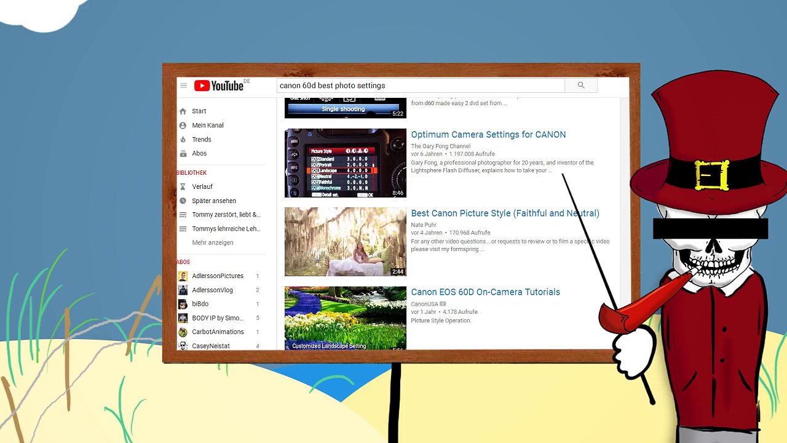
Task: Open Trends via flame icon
Action: [x=183, y=140]
